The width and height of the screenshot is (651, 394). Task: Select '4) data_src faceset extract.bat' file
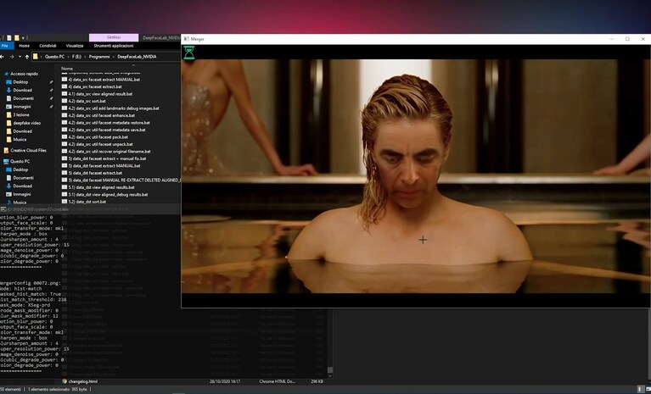(92, 86)
